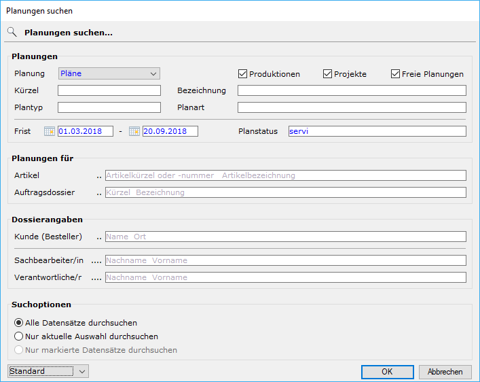This screenshot has height=382, width=480.
Task: Click the Auftragsdossier lookup dots icon
Action: point(98,193)
